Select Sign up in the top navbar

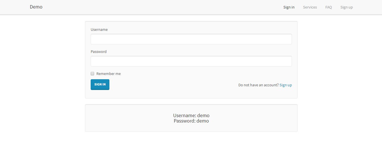point(346,7)
